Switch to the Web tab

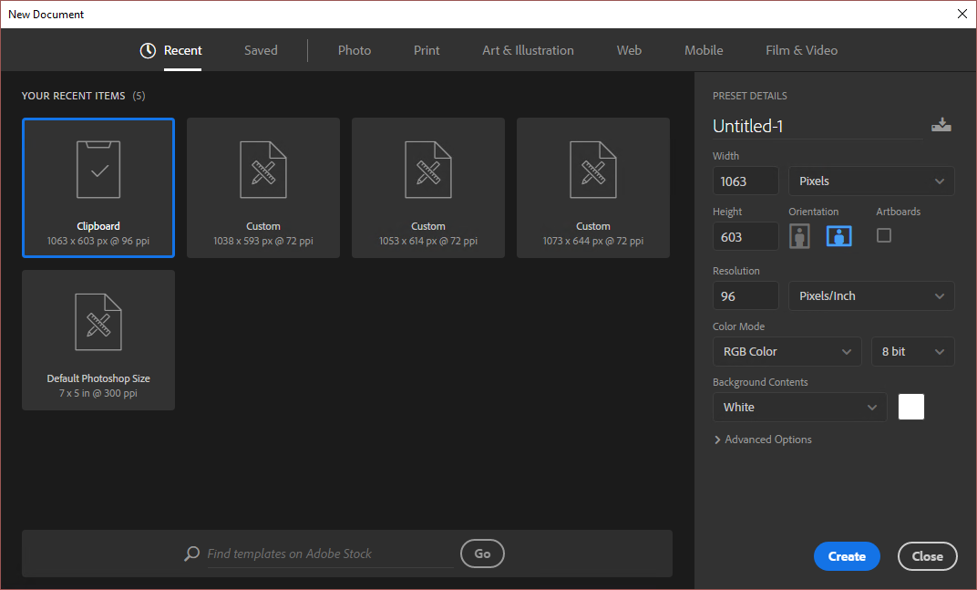point(629,50)
